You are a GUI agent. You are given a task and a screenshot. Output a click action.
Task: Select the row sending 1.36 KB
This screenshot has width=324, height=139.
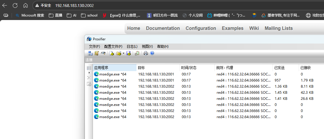(x=208, y=86)
